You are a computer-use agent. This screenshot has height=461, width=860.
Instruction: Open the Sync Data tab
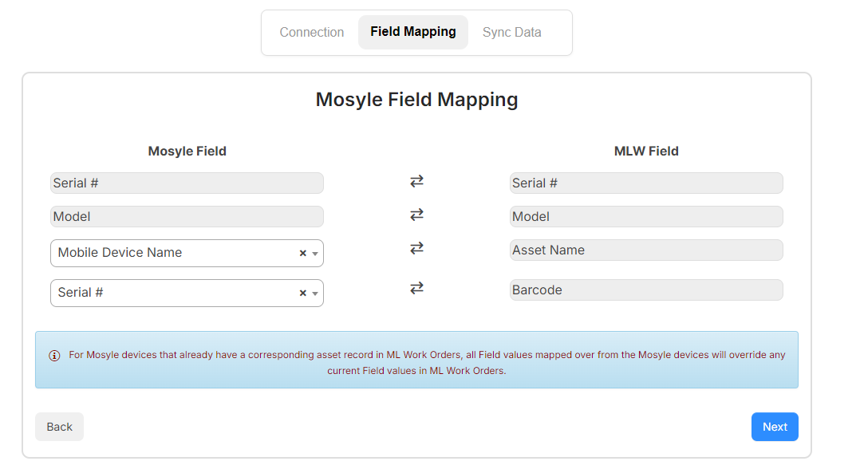tap(511, 33)
